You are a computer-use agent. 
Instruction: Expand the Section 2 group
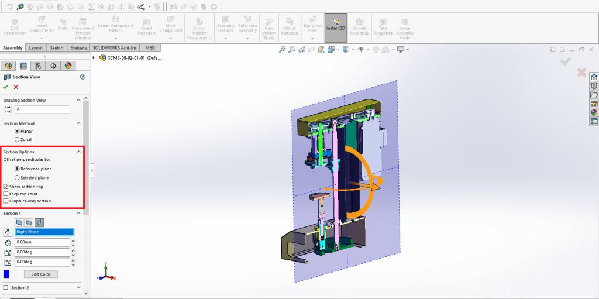click(79, 287)
